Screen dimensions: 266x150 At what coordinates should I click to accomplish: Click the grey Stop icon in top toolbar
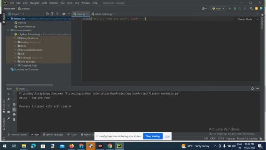pyautogui.click(x=245, y=8)
